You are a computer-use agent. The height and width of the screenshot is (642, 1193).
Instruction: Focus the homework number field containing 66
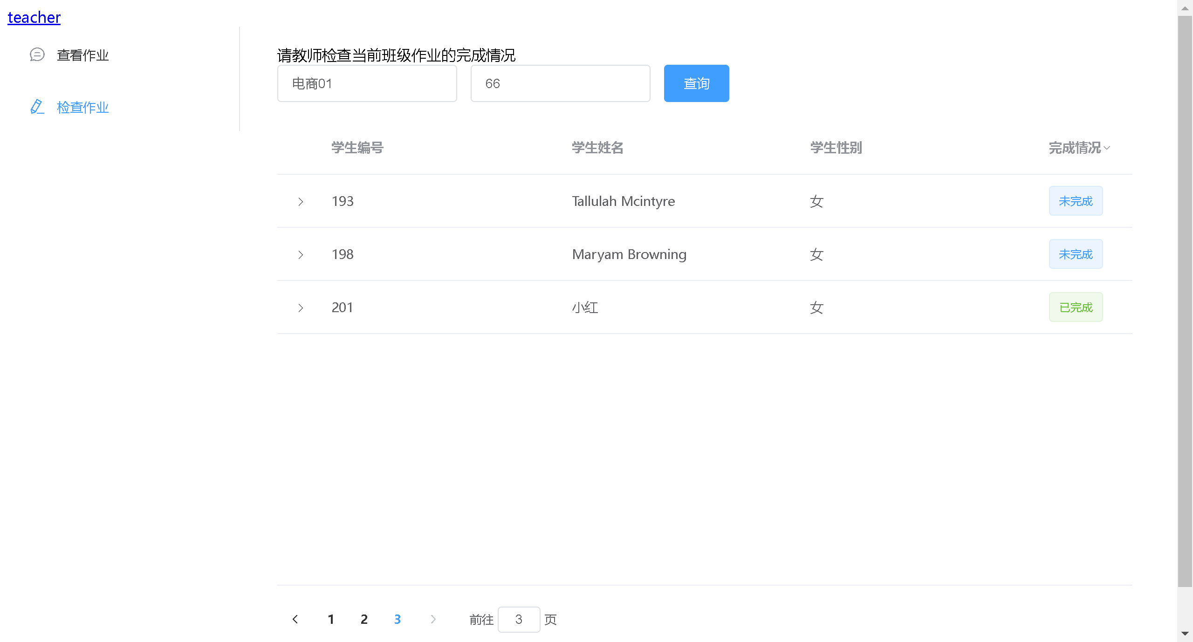560,83
